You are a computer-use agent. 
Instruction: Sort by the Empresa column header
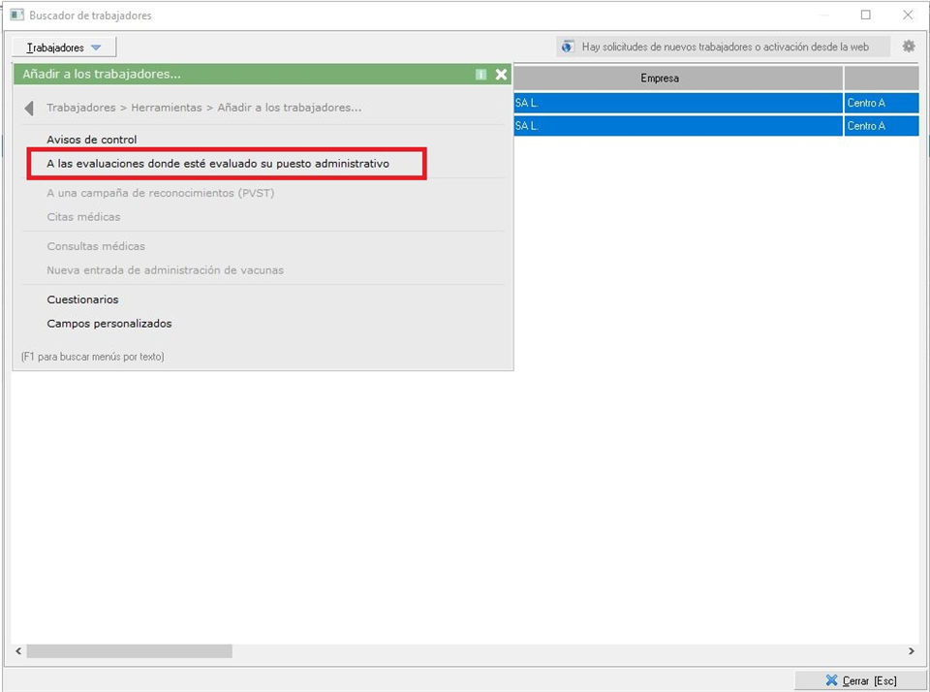click(659, 79)
